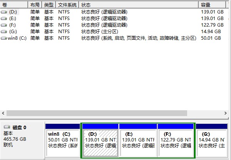Click the drive icon for volume (F:)

click(4, 25)
